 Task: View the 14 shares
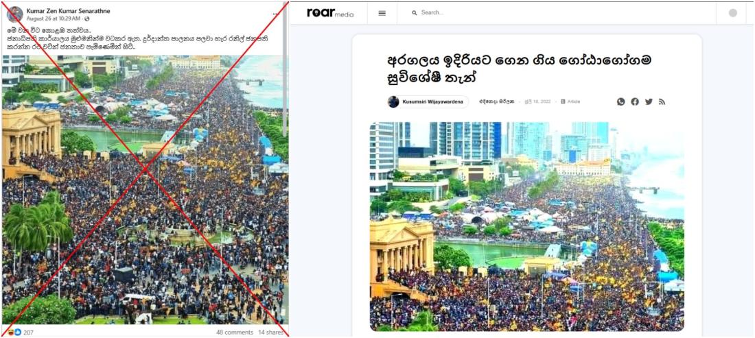pos(270,333)
